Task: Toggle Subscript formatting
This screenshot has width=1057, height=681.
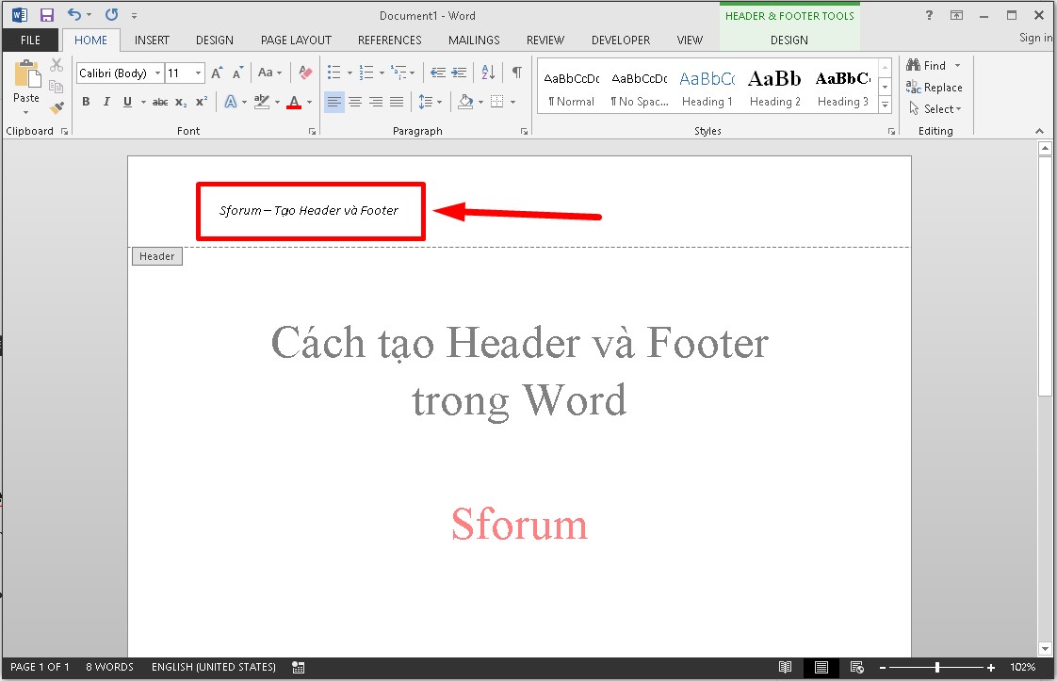Action: click(x=181, y=103)
